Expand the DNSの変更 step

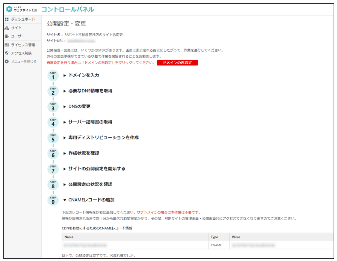point(79,106)
